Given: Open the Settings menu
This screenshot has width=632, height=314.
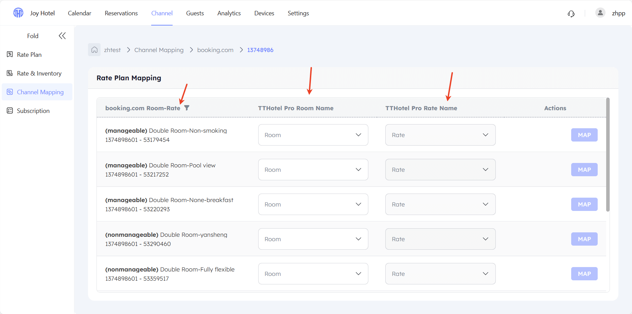Looking at the screenshot, I should [x=298, y=13].
